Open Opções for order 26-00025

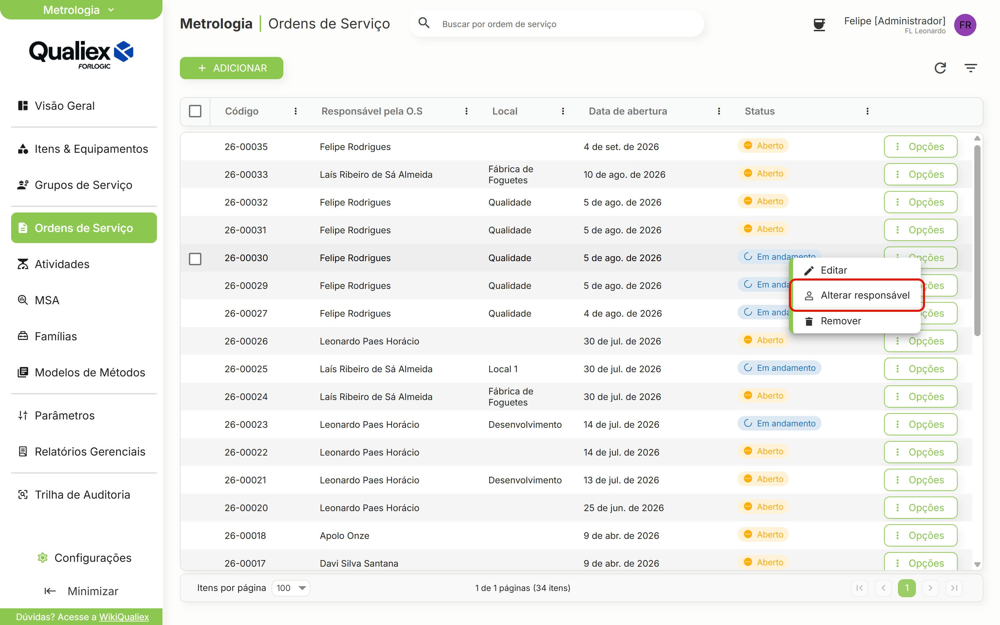click(920, 369)
